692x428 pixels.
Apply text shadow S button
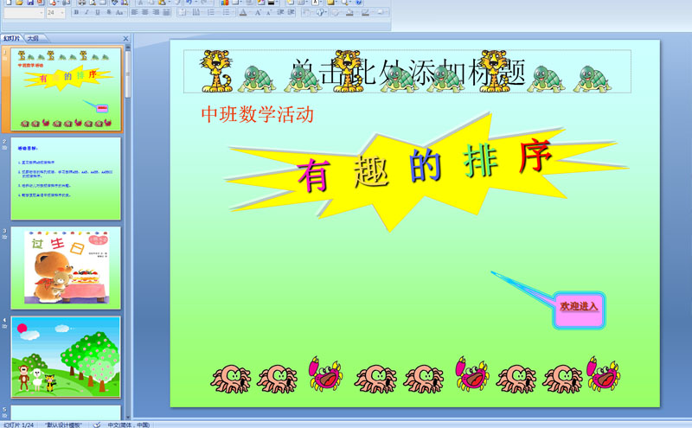pyautogui.click(x=109, y=12)
